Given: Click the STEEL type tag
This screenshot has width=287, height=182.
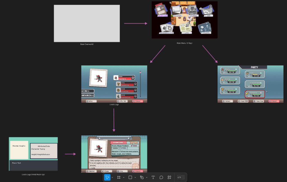Looking at the screenshot, I should [x=124, y=148].
